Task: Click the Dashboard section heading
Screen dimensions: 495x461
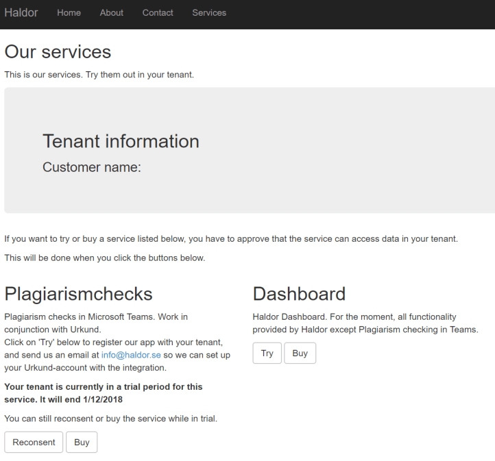Action: coord(299,294)
